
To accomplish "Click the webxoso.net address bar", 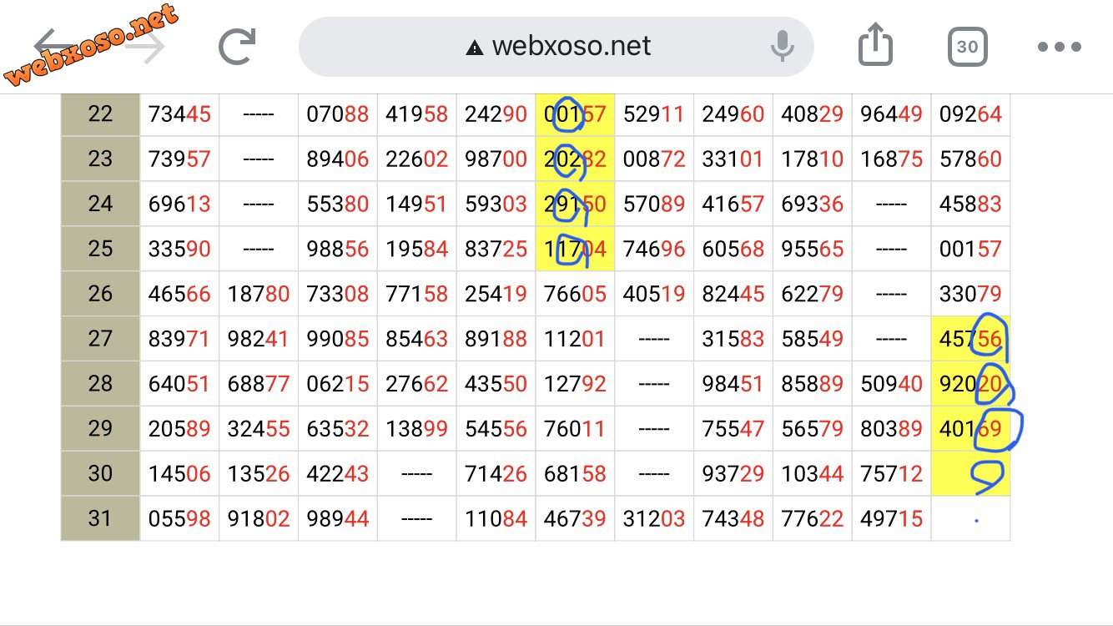I will click(x=556, y=47).
